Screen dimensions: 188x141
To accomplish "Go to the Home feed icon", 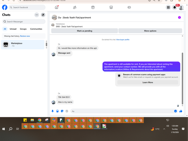I will 56,7.
